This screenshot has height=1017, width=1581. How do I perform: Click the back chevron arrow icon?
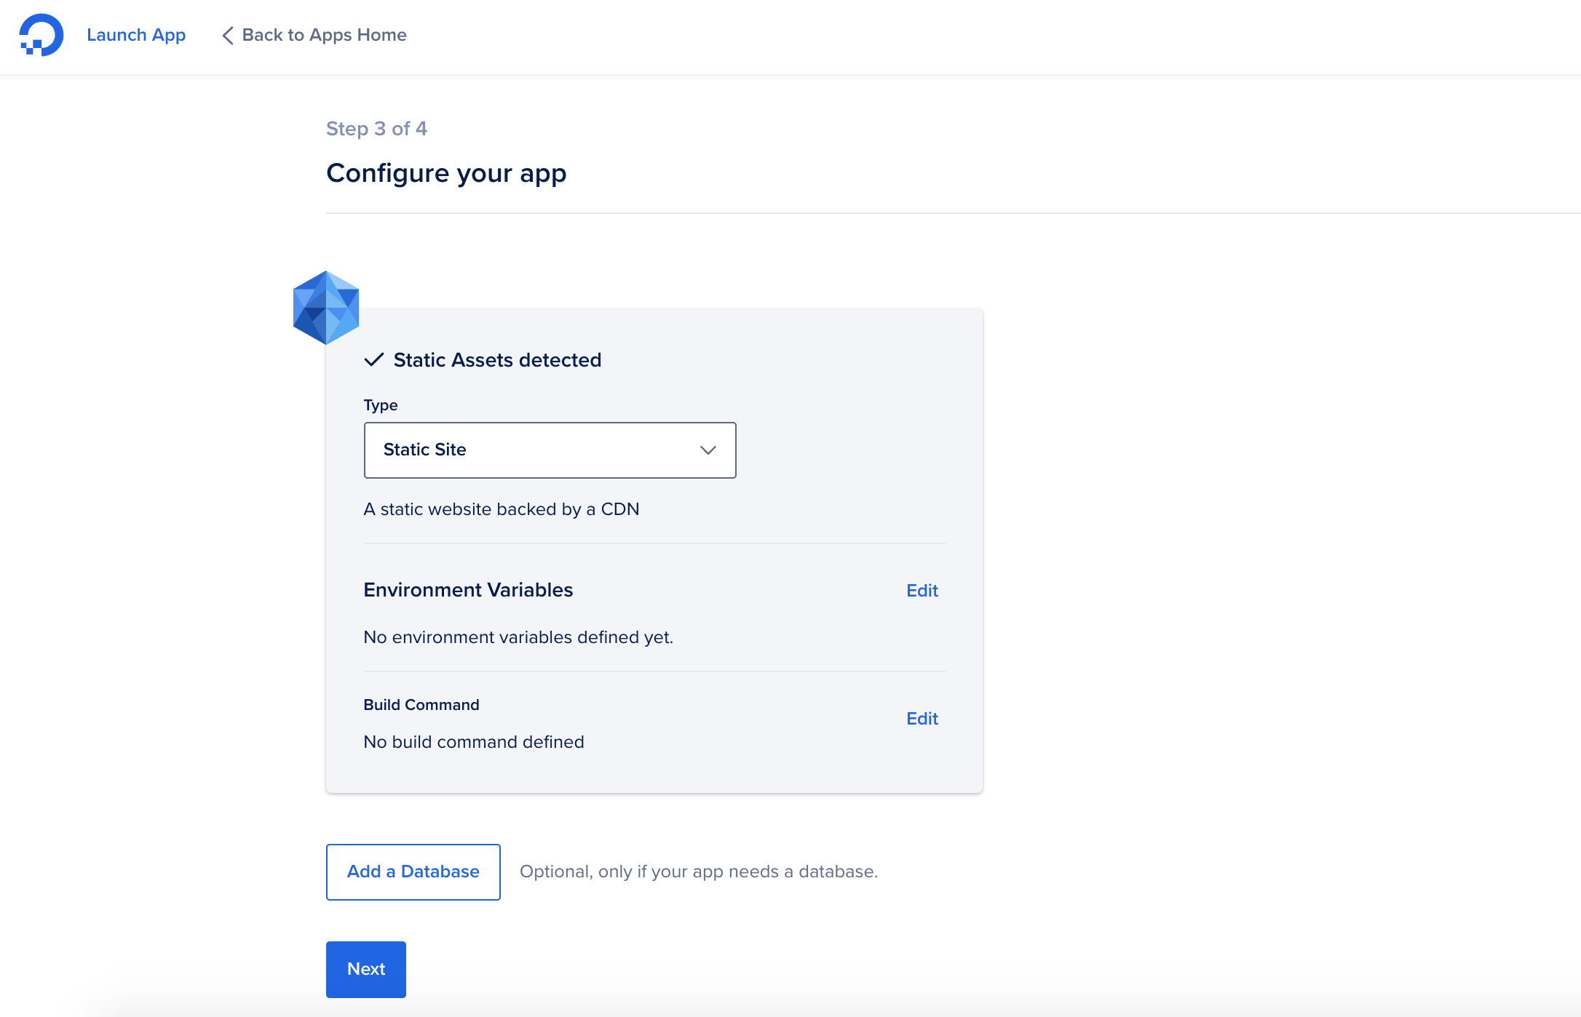coord(228,35)
